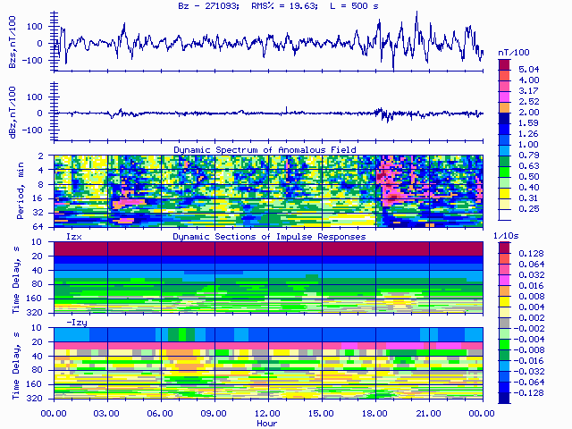Click the '0.004' value on the 1/10s scale
572x429 pixels.
531,307
